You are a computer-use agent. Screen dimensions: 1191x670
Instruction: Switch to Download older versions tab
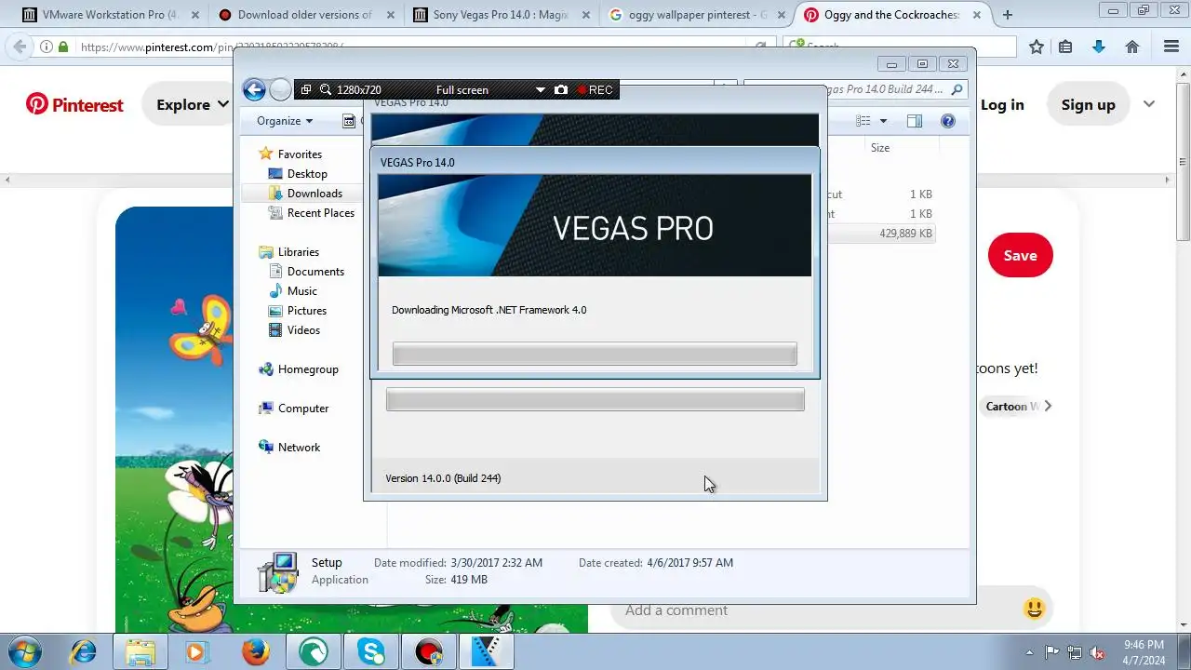(x=303, y=15)
